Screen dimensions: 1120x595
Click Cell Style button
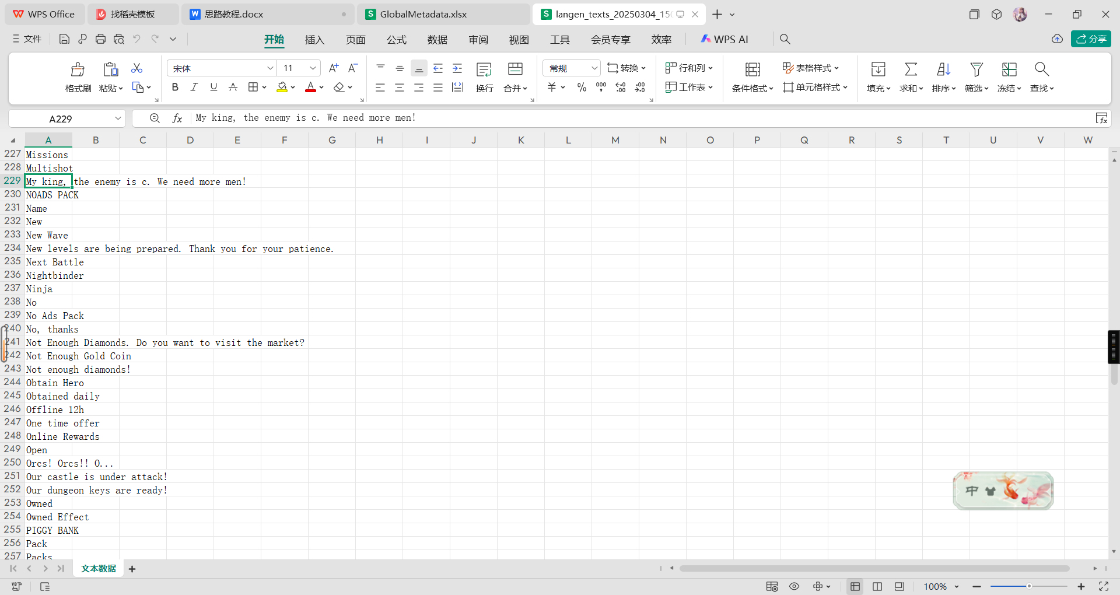(815, 87)
